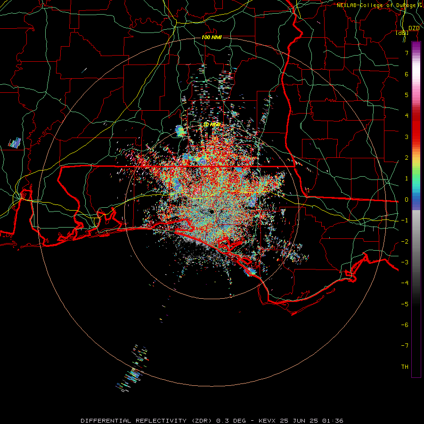The width and height of the screenshot is (424, 424).
Task: Click the 0 dB scale value
Action: [407, 200]
